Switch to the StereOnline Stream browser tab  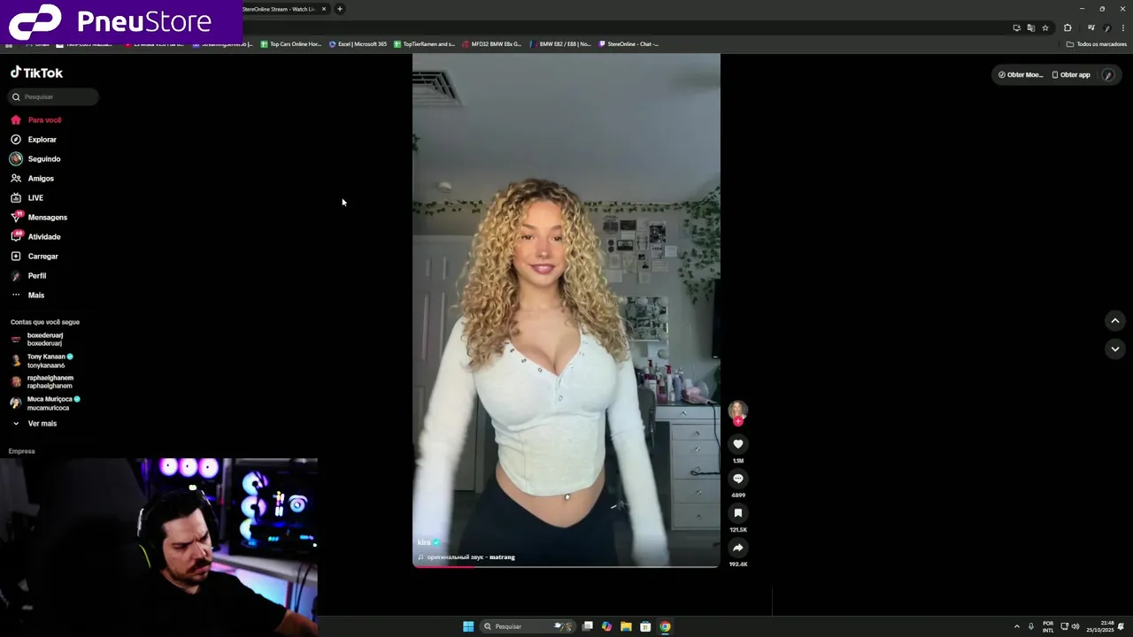click(279, 9)
